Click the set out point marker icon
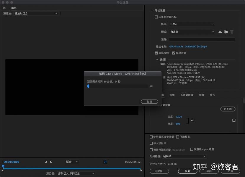 [x=51, y=162]
